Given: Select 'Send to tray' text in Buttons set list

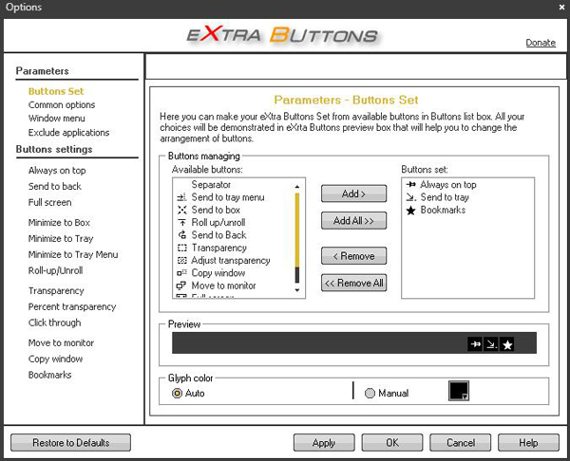Looking at the screenshot, I should point(445,197).
